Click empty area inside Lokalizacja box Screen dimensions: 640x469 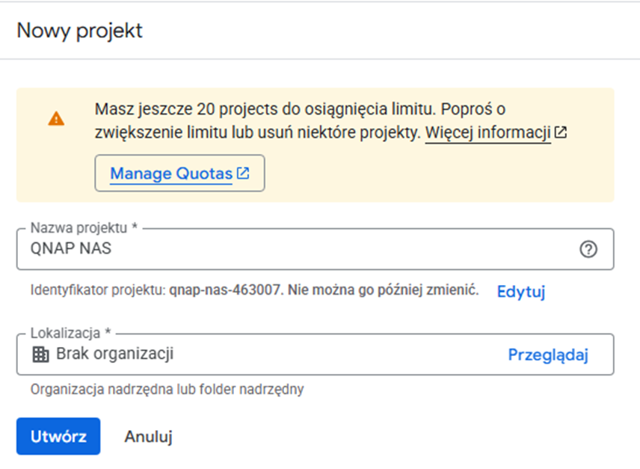[x=339, y=355]
